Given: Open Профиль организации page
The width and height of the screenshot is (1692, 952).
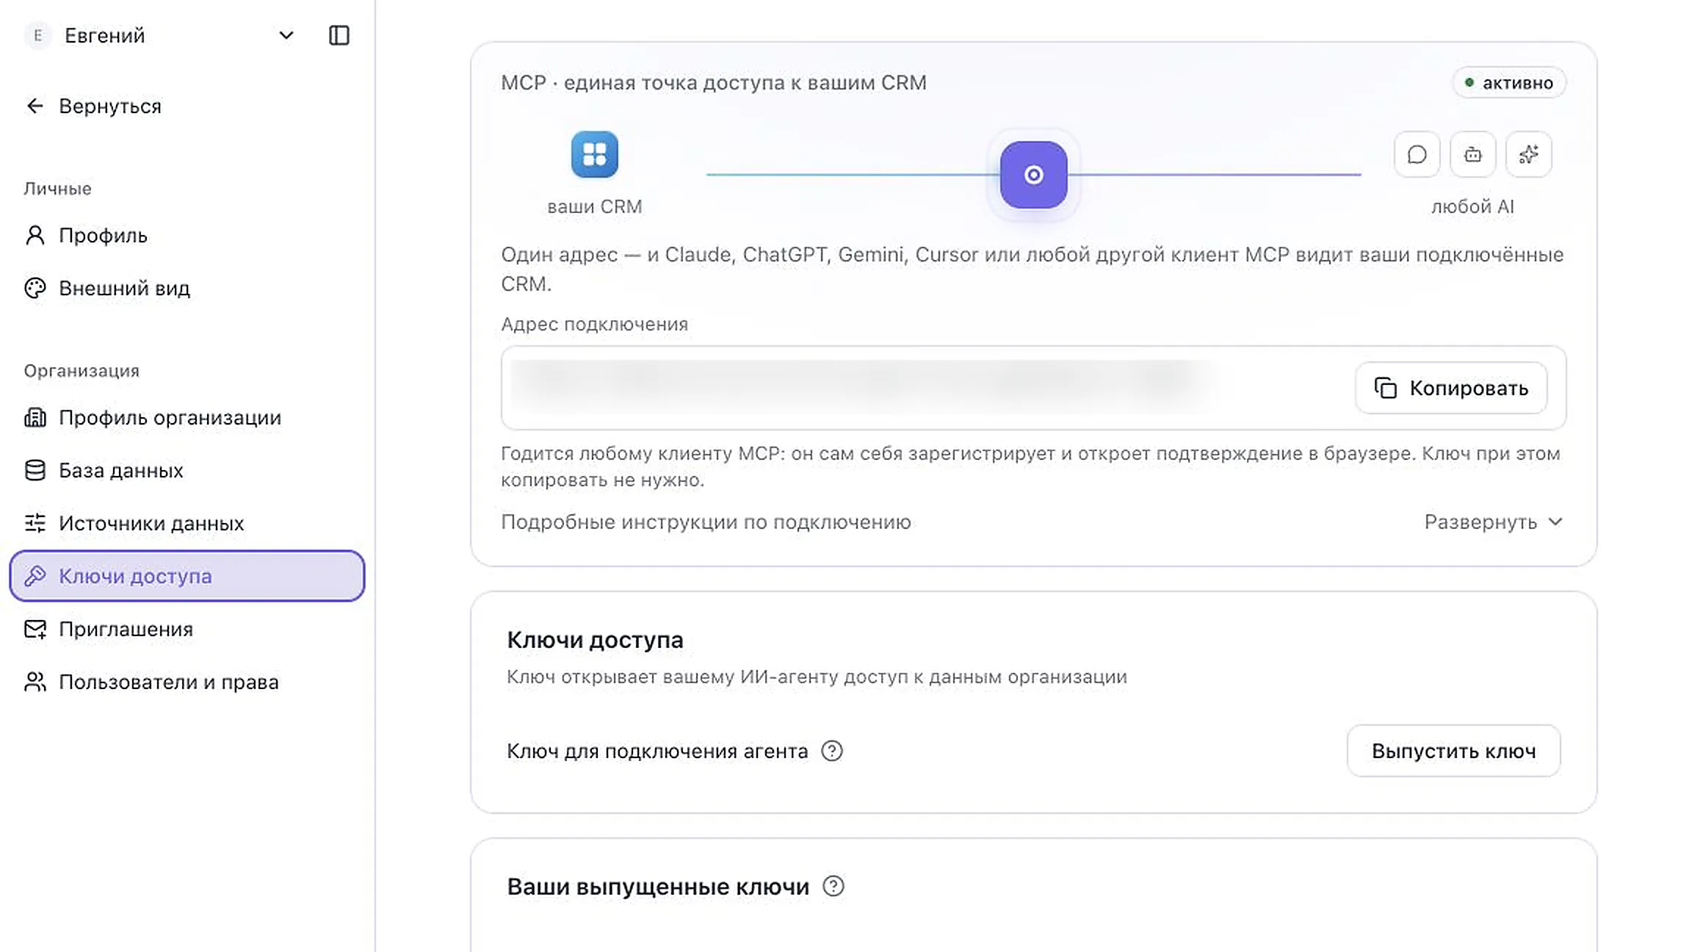Looking at the screenshot, I should coord(187,417).
